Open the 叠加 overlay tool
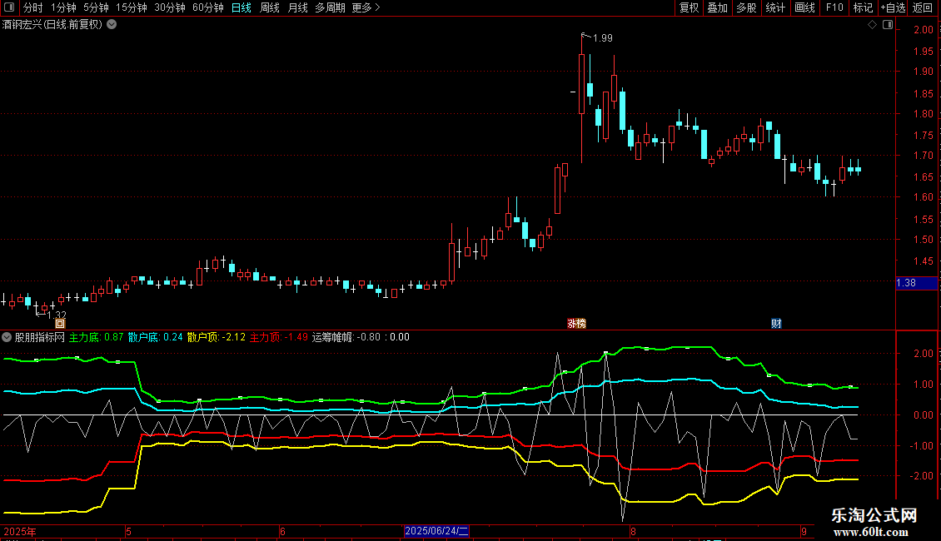This screenshot has width=941, height=541. (717, 7)
